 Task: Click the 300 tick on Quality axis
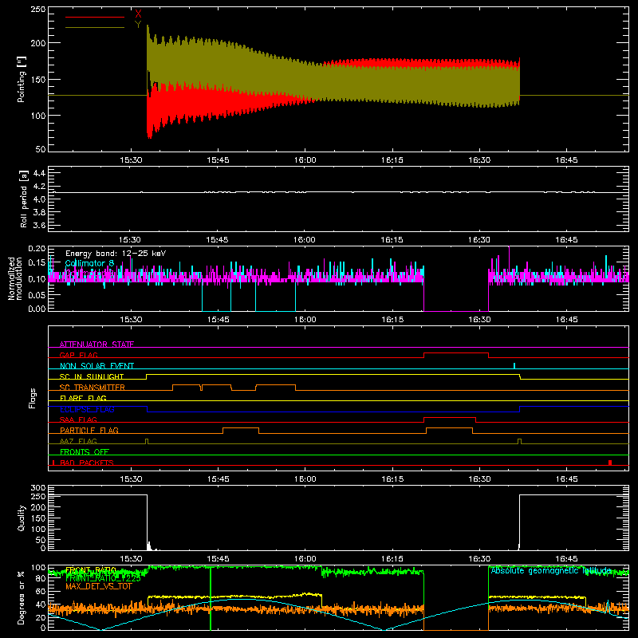[37, 488]
